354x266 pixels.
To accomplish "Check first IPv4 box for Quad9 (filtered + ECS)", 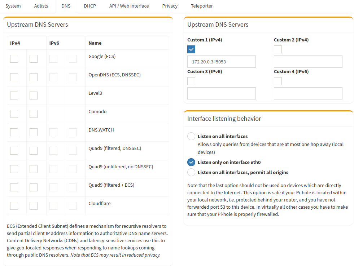I will pos(14,187).
